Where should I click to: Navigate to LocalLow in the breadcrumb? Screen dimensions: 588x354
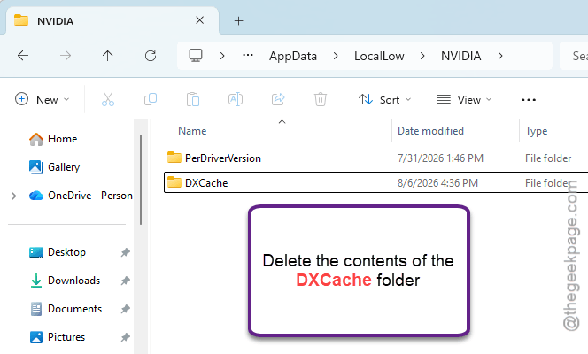tap(379, 56)
